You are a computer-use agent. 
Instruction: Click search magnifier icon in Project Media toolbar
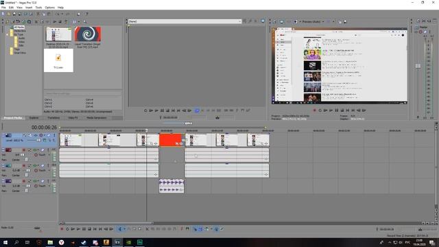(85, 21)
